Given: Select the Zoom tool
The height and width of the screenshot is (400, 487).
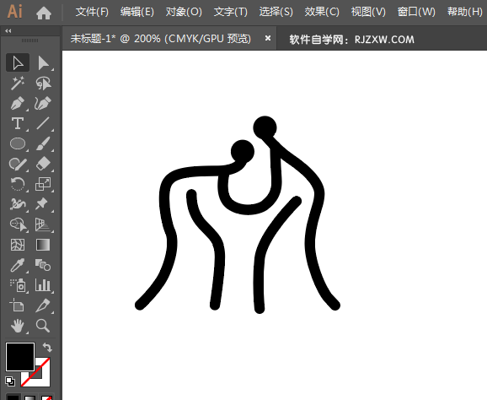Looking at the screenshot, I should [x=43, y=326].
